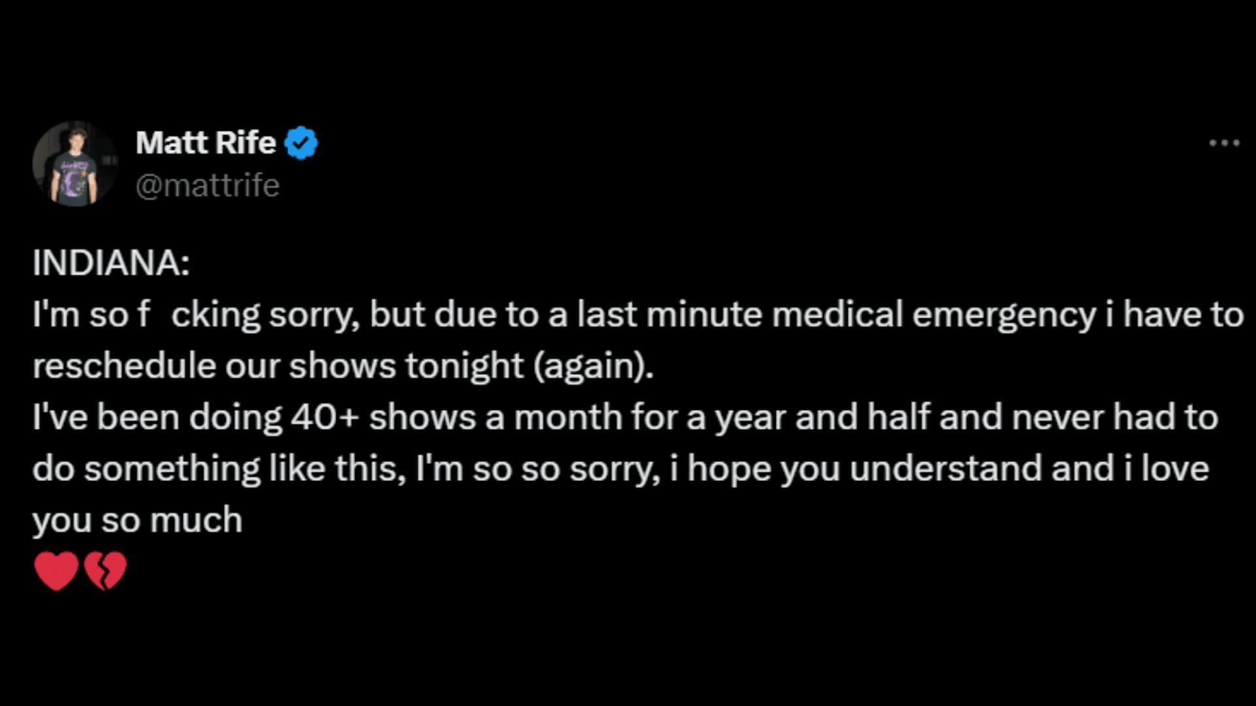Select the line "reschedule our shows tonight"
The image size is (1256, 706).
click(279, 366)
